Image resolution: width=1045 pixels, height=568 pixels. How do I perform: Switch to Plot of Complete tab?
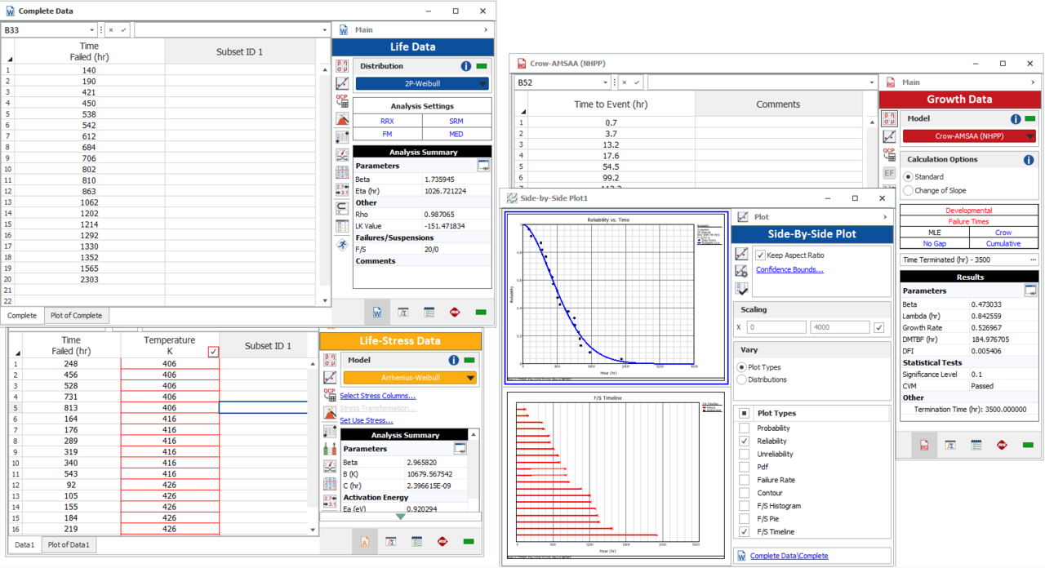(x=76, y=316)
